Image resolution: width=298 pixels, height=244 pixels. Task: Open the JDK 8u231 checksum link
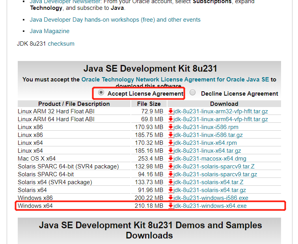pos(61,44)
